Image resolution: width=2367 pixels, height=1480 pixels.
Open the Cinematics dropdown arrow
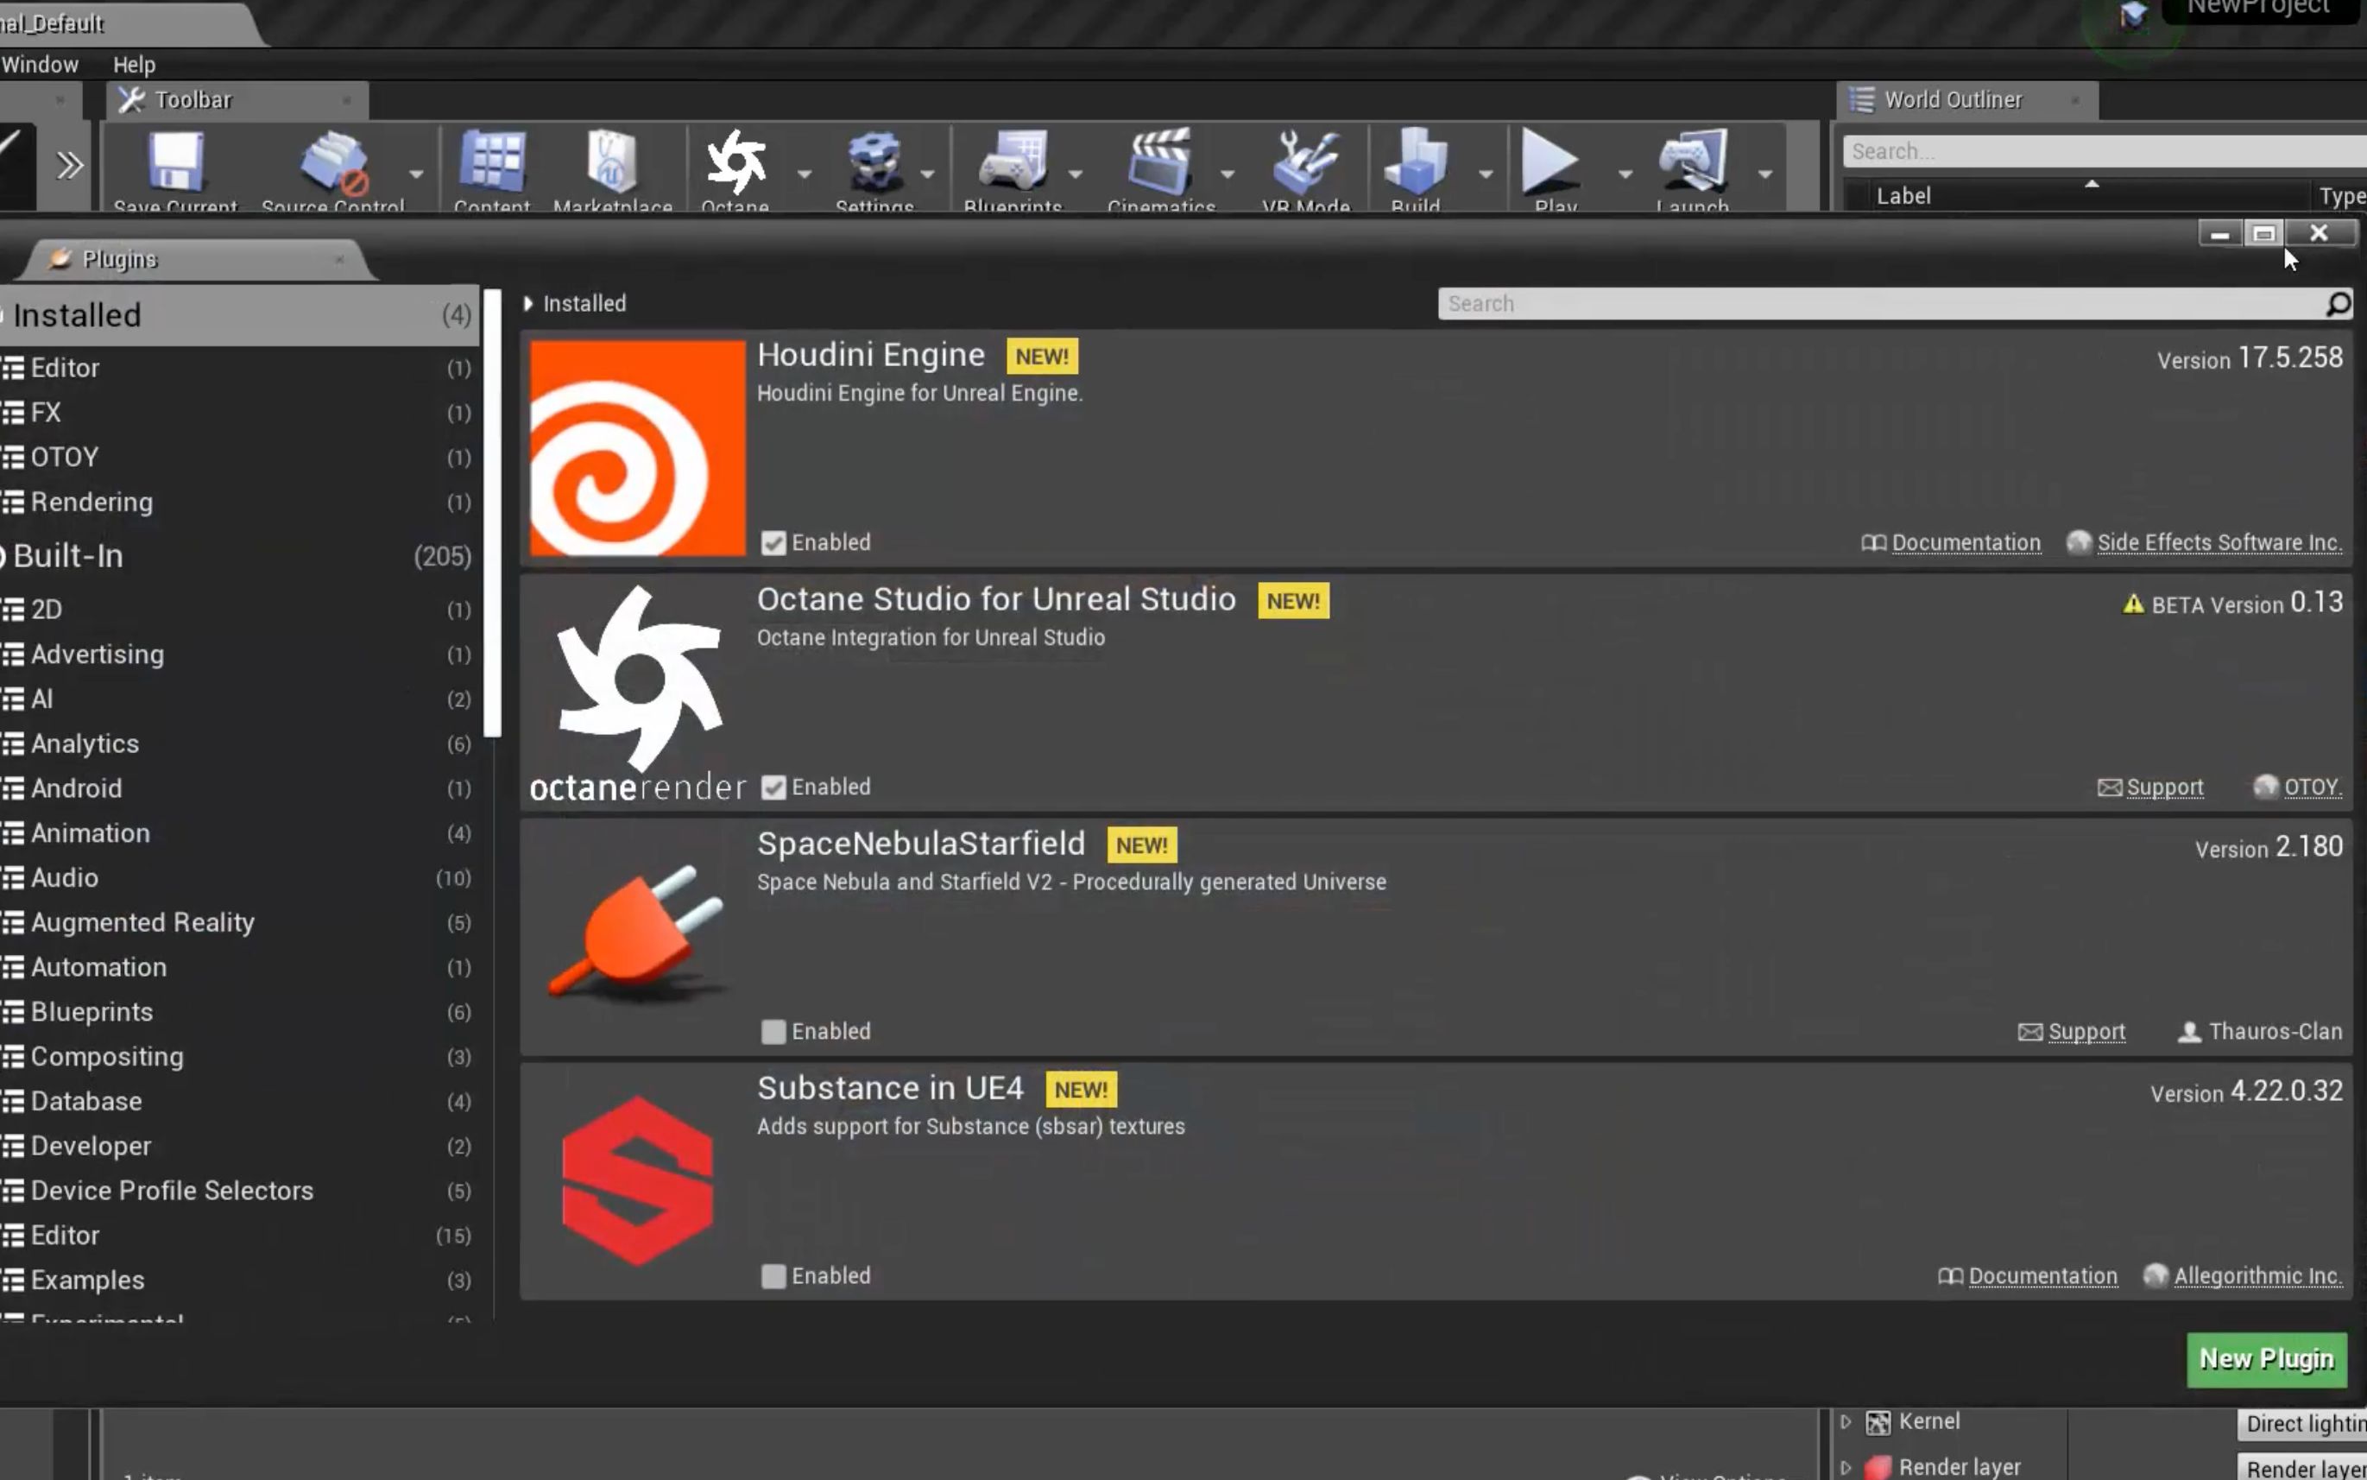pyautogui.click(x=1227, y=174)
